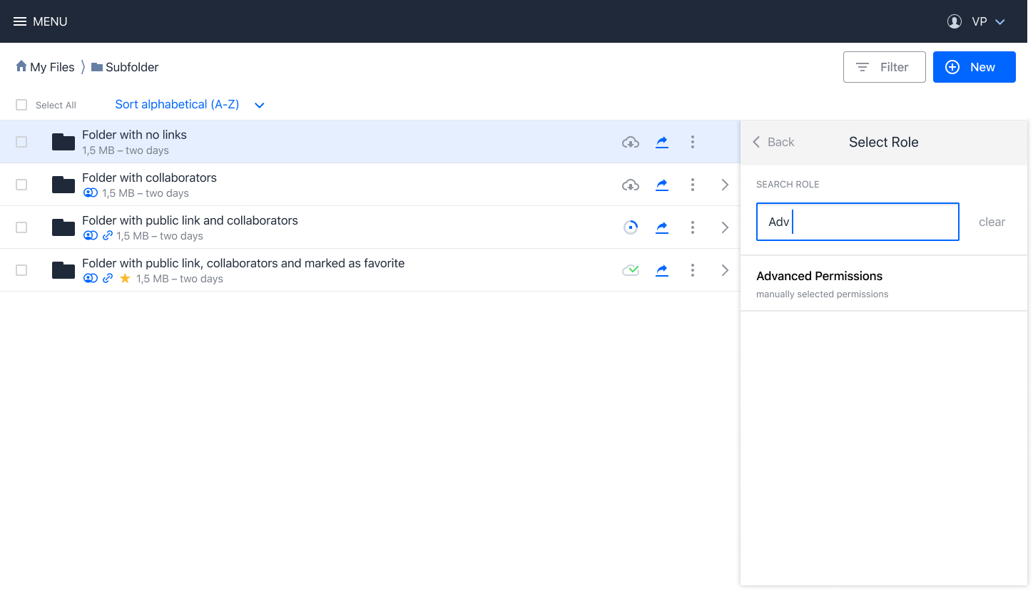
Task: Click the VP user initials
Action: (x=979, y=22)
